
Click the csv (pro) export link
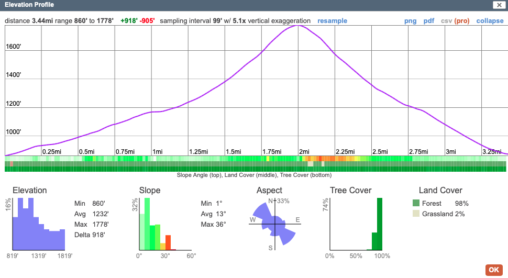coord(455,21)
